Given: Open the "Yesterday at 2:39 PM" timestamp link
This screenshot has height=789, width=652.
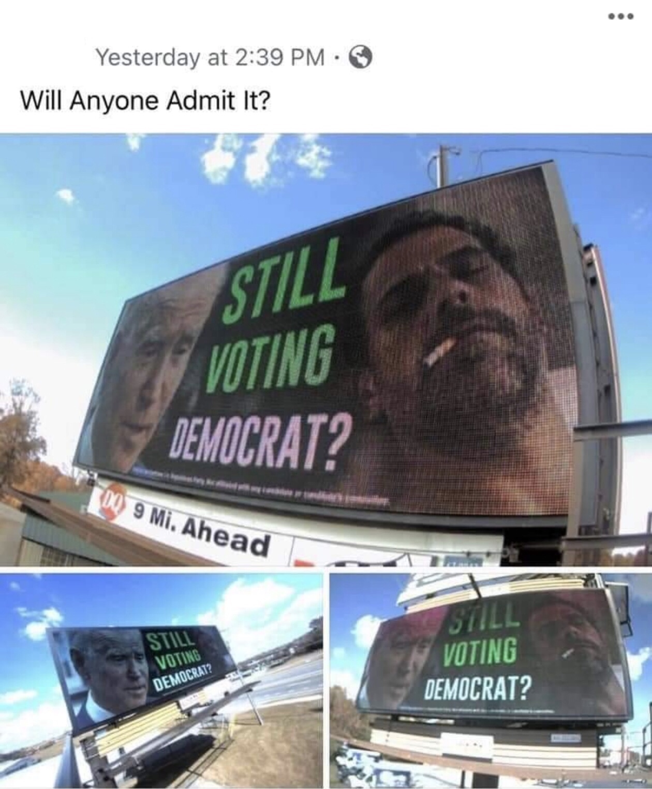Looking at the screenshot, I should click(x=211, y=57).
